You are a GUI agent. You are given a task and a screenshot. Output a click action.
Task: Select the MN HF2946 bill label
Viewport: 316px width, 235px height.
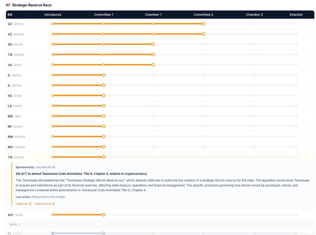16,137
